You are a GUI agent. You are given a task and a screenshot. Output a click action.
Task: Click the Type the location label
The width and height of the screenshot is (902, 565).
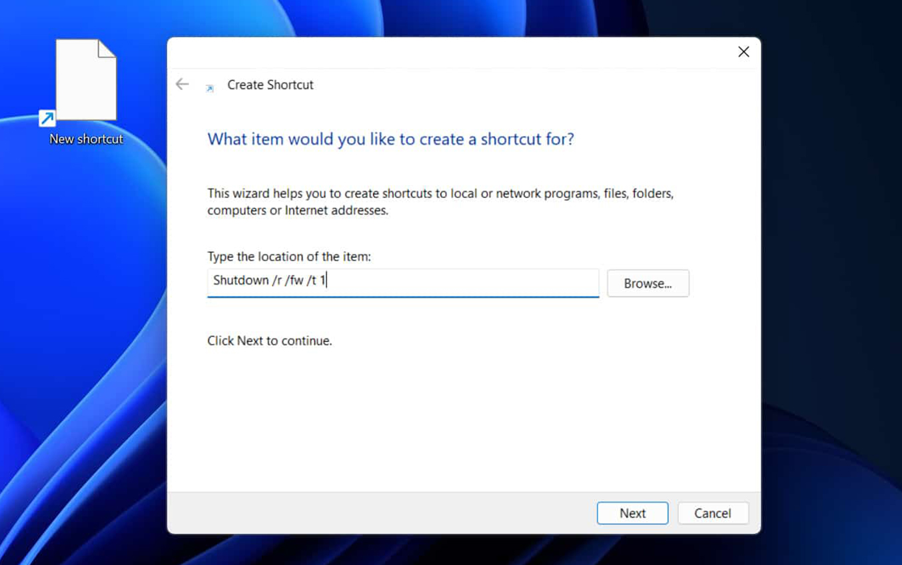290,257
